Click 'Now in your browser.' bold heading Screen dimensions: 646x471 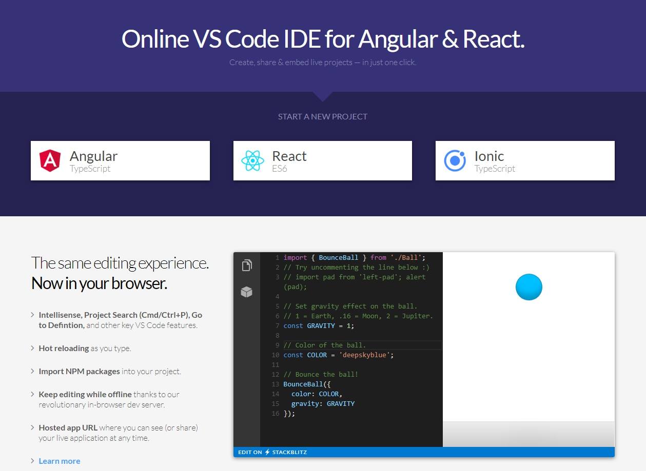[100, 283]
